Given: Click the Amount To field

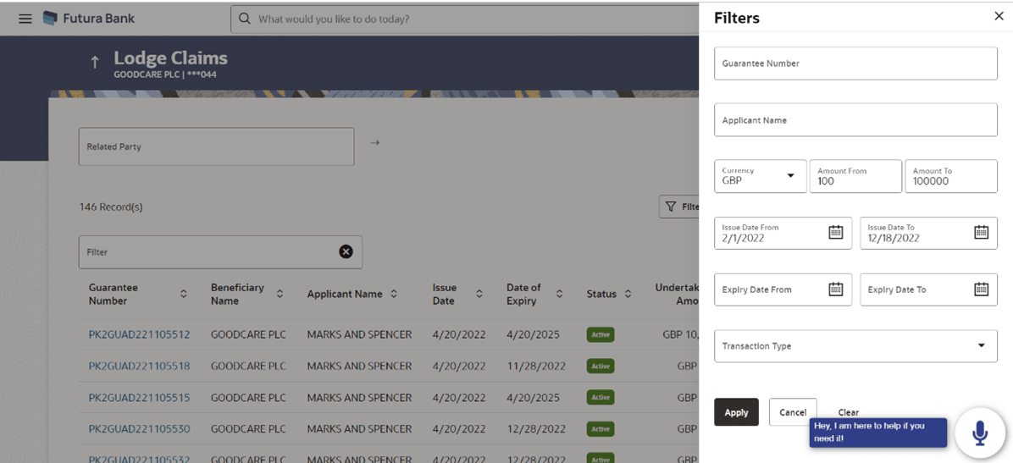Looking at the screenshot, I should (x=951, y=176).
